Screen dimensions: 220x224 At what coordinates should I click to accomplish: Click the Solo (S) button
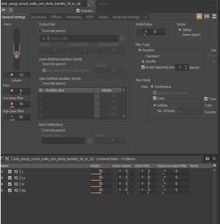(10, 10)
